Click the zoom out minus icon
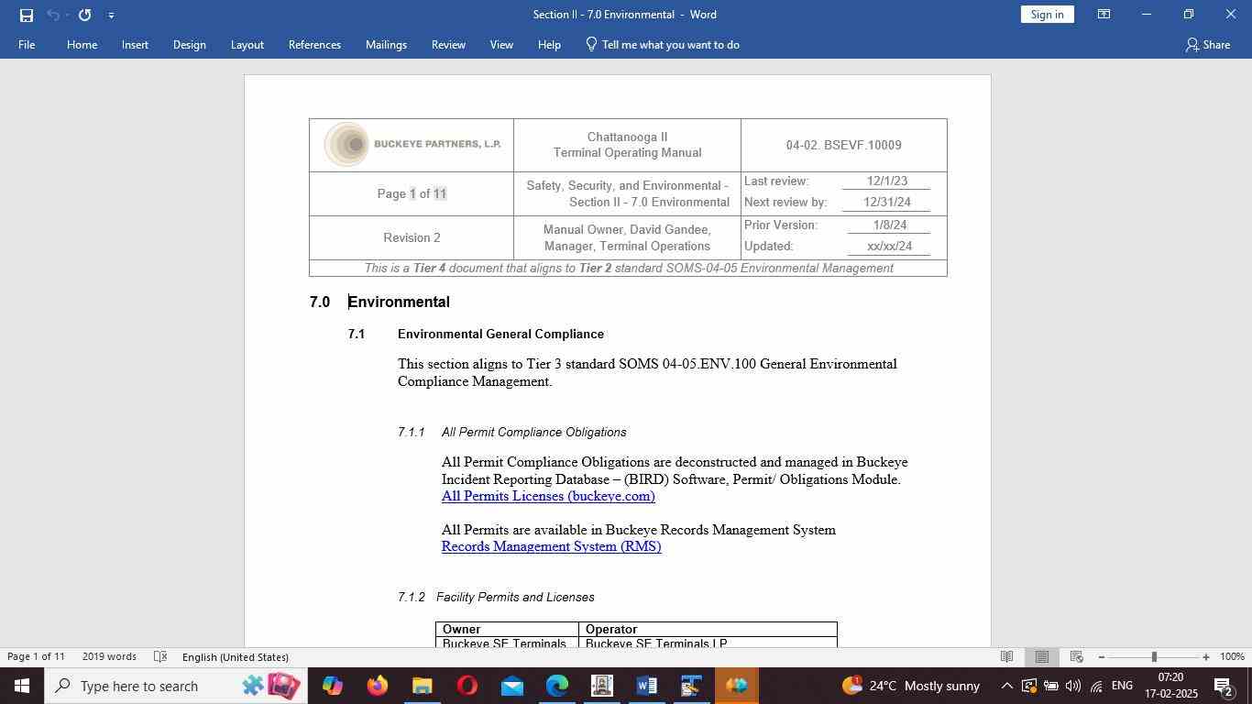This screenshot has height=704, width=1252. (1101, 657)
